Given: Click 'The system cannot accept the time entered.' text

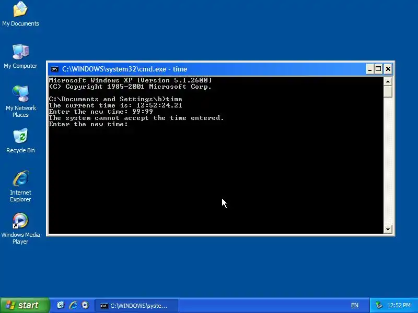Looking at the screenshot, I should tap(136, 118).
